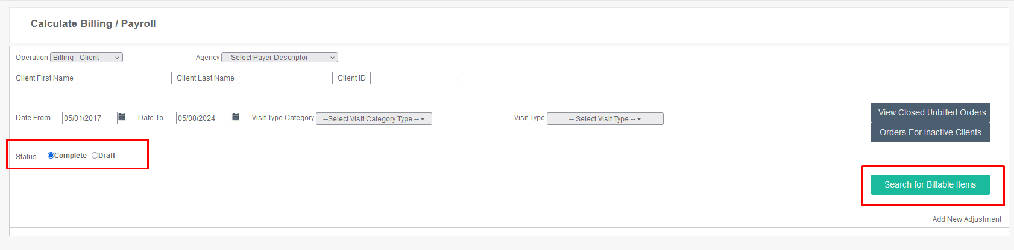
Task: Click the Calculate Billing / Payroll heading
Action: [x=93, y=23]
